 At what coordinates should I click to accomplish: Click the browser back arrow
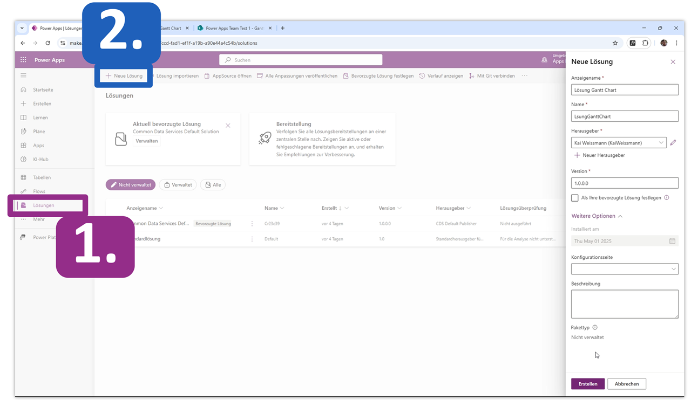(x=23, y=43)
